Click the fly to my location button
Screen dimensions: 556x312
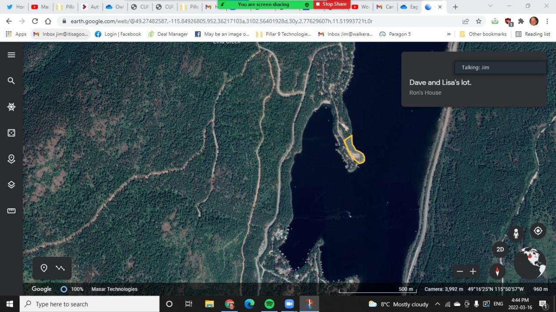[538, 231]
